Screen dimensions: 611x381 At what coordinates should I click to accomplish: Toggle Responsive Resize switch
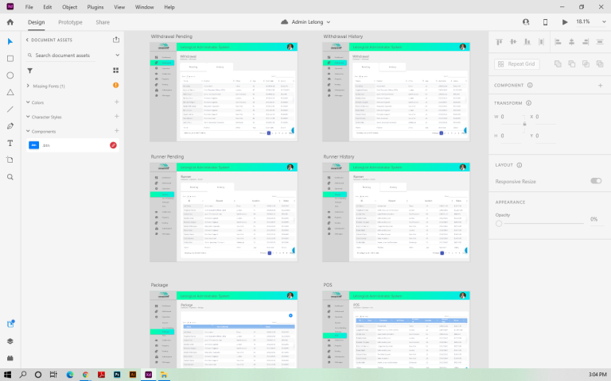click(x=595, y=181)
